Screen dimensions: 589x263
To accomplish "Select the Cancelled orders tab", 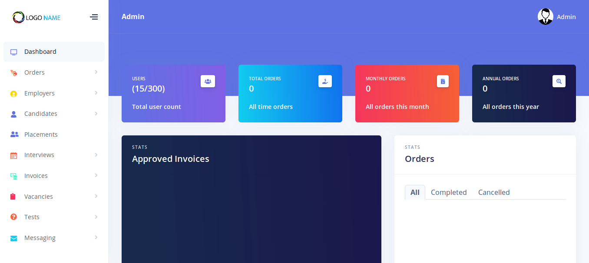I will (494, 192).
